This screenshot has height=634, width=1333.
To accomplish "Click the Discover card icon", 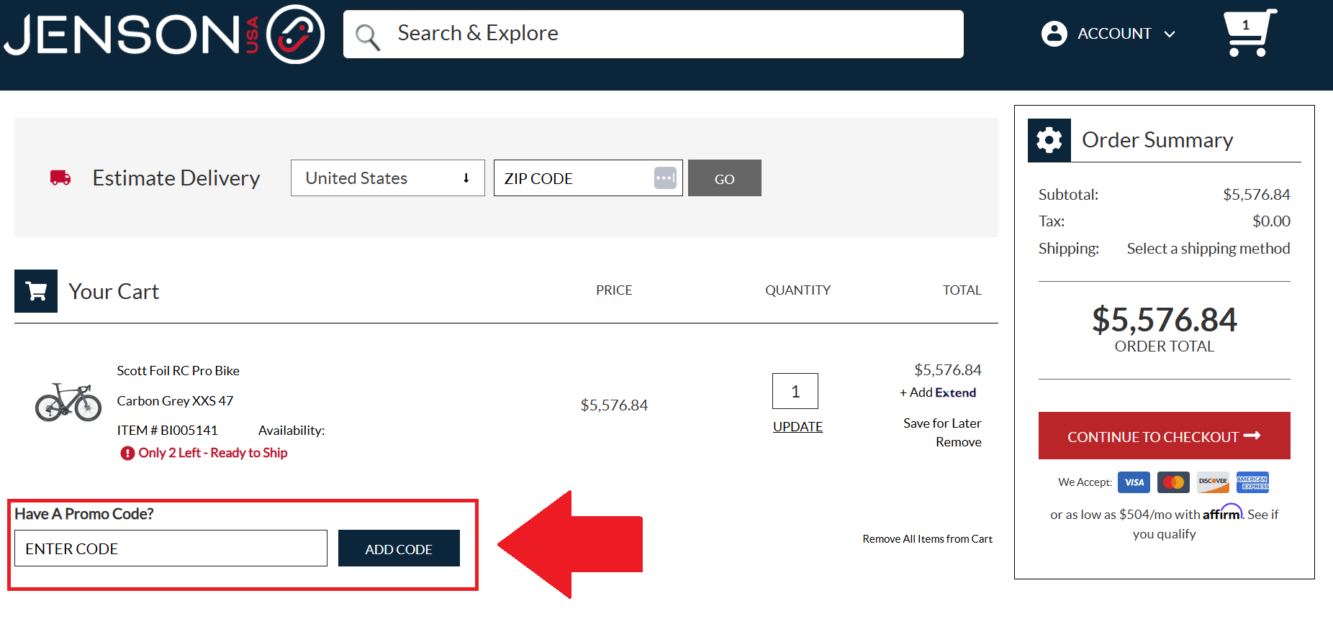I will click(1213, 482).
